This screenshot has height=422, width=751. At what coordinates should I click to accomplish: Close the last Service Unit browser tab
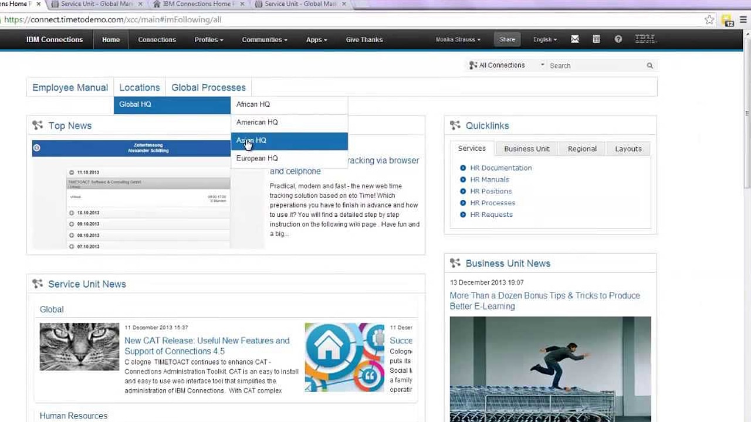344,4
